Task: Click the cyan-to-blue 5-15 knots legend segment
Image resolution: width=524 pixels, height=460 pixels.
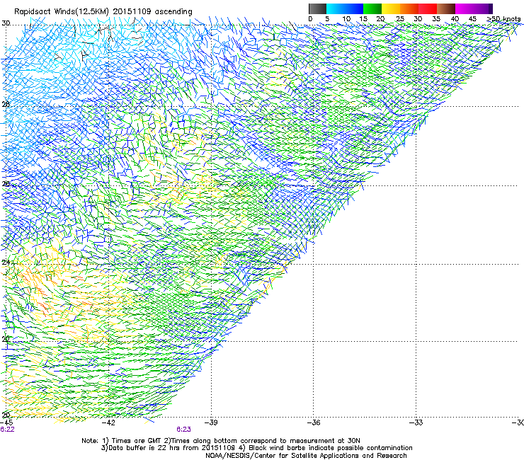Action: pos(345,8)
